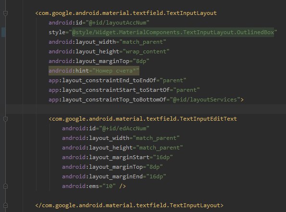Click the fold-end marker beside closing TextInputLayout tag
286x212 pixels.
[x=5, y=205]
